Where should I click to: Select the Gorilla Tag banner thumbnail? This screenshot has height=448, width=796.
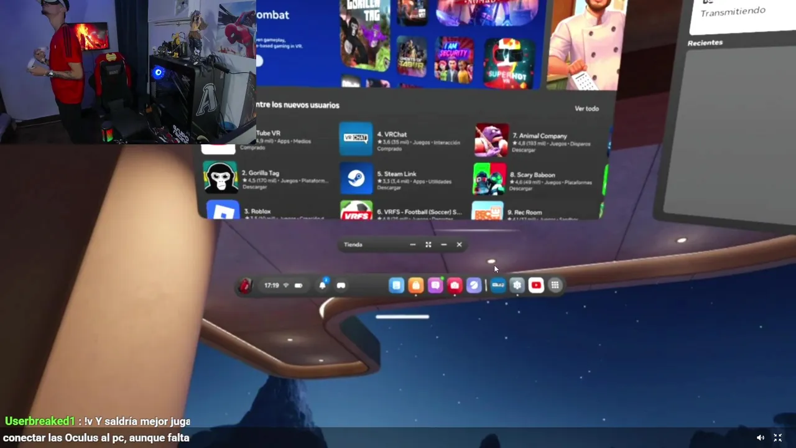(365, 34)
